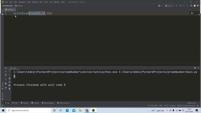Image resolution: width=201 pixels, height=113 pixels.
Task: Open the user account icon dropdown
Action: coord(160,6)
